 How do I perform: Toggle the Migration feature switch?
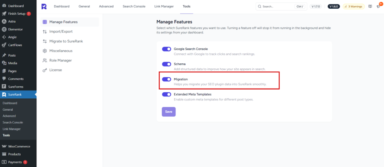pyautogui.click(x=166, y=79)
